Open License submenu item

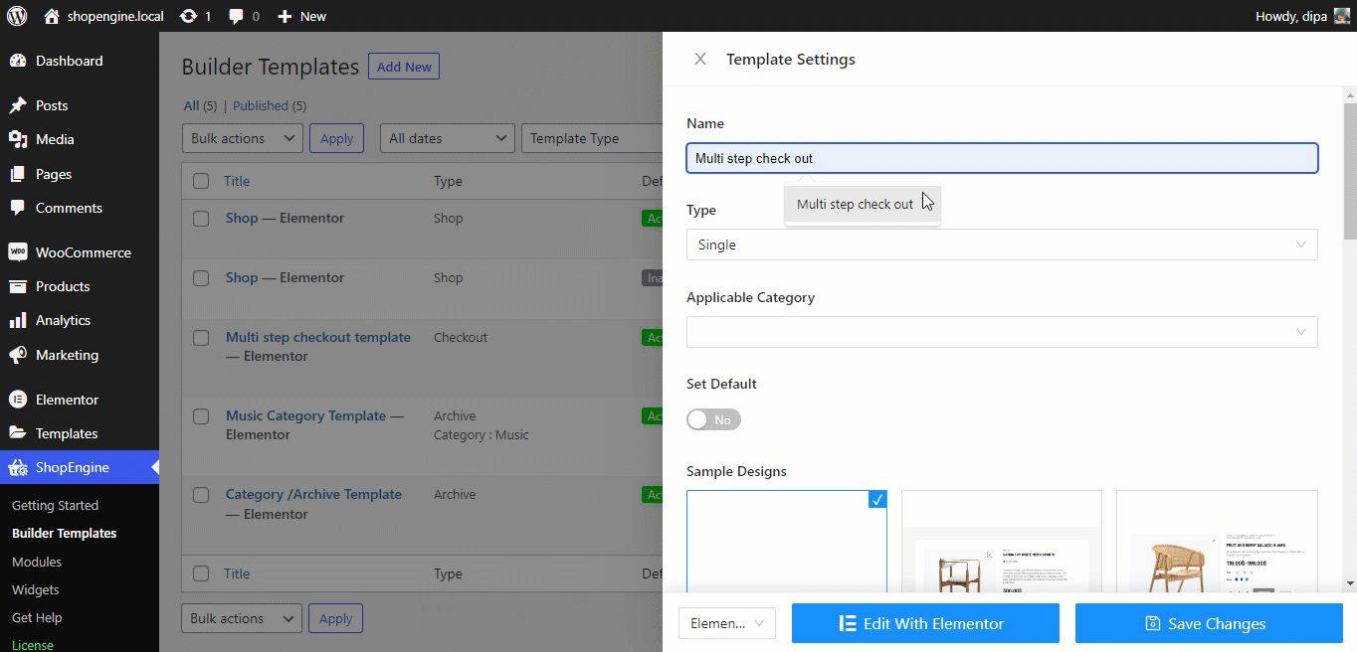coord(33,645)
